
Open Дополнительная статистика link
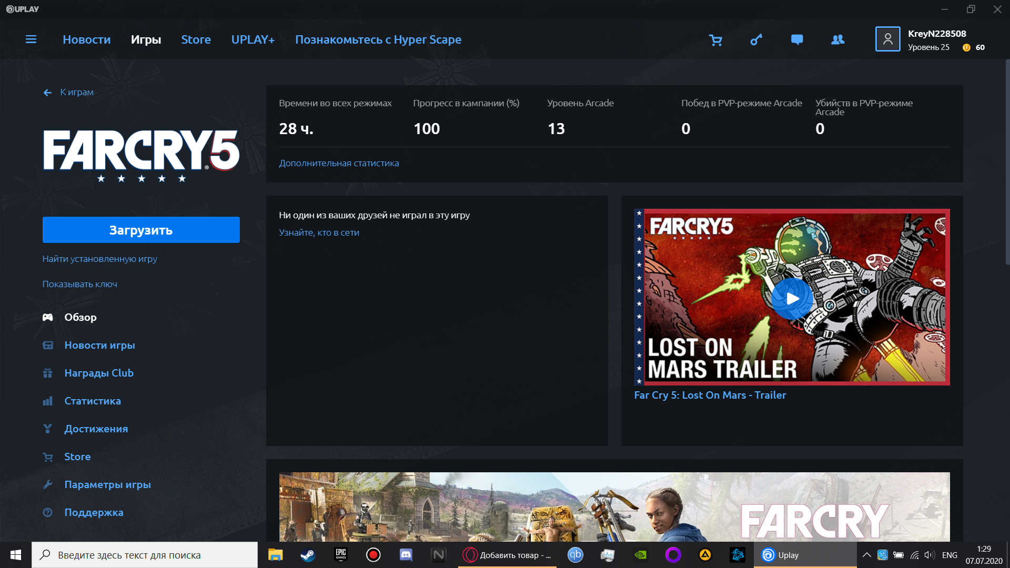[x=339, y=163]
